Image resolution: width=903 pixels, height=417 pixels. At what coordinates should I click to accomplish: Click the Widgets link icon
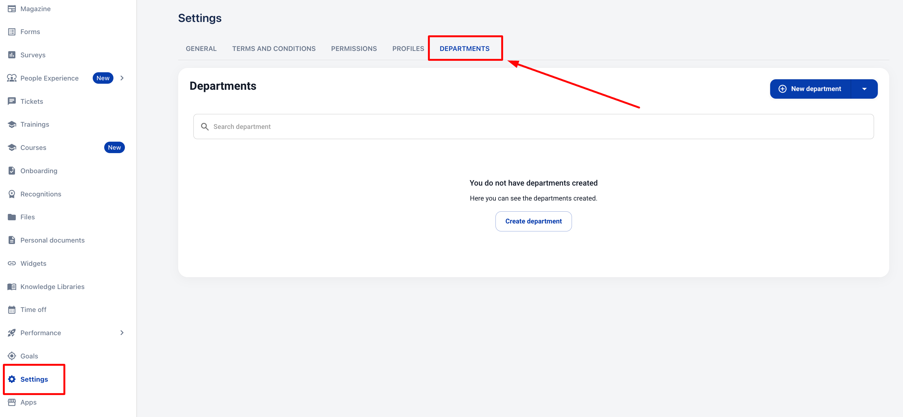11,263
